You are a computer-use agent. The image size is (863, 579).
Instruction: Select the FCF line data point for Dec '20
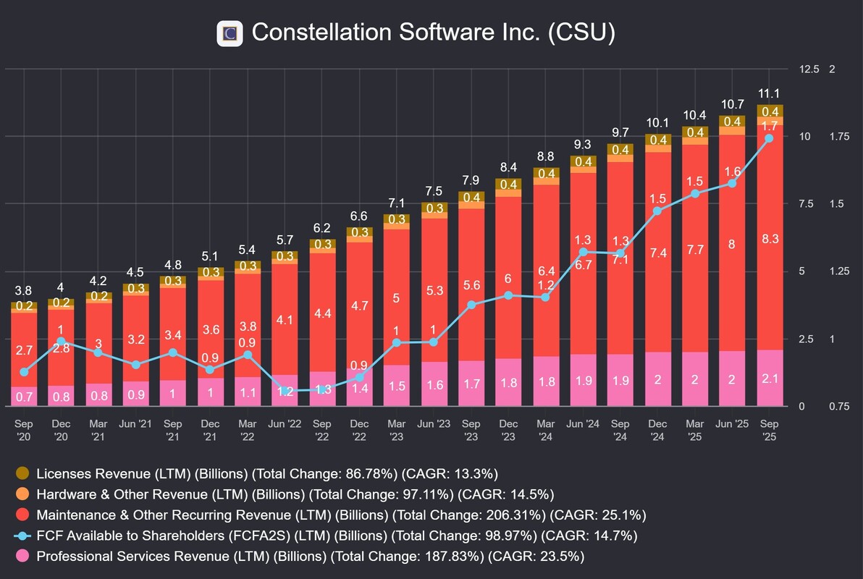(x=61, y=341)
